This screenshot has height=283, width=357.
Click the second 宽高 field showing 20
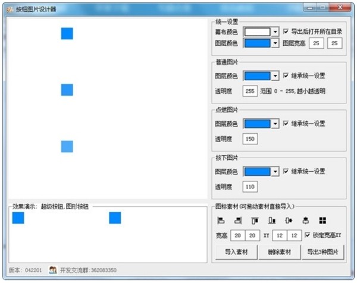(252, 235)
